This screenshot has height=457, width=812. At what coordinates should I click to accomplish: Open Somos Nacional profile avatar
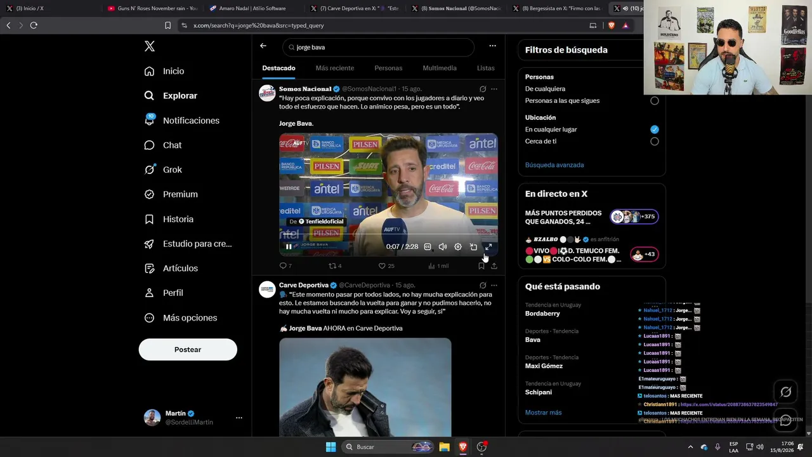tap(267, 93)
